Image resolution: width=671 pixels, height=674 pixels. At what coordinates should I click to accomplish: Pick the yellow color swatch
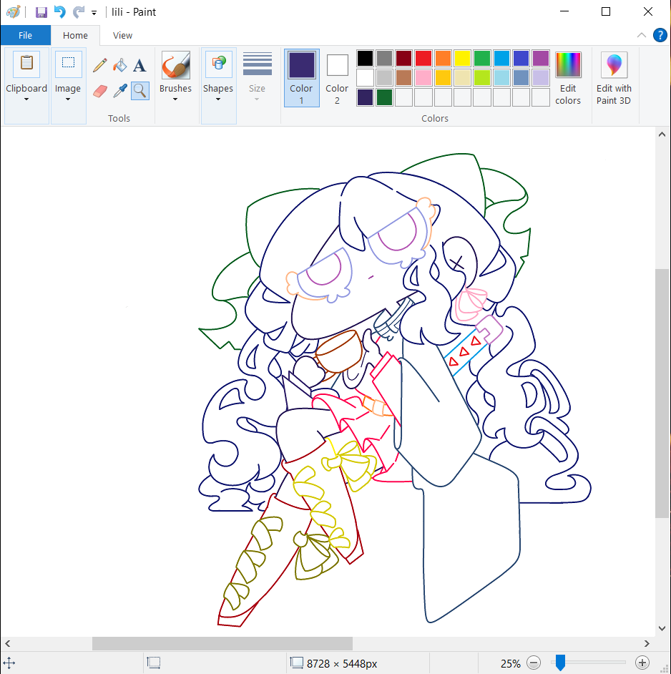coord(463,58)
